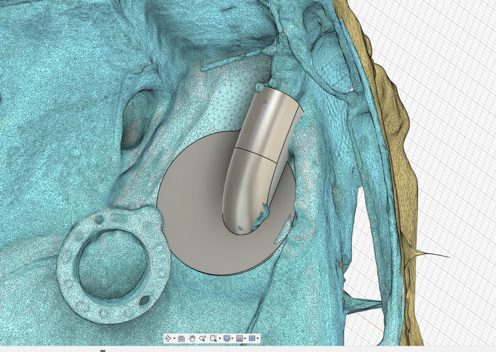The image size is (496, 352).
Task: Select the lower bent segment of the tube
Action: (x=250, y=184)
